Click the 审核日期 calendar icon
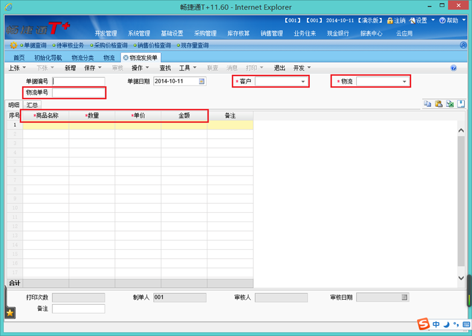Image resolution: width=472 pixels, height=336 pixels. [x=404, y=297]
